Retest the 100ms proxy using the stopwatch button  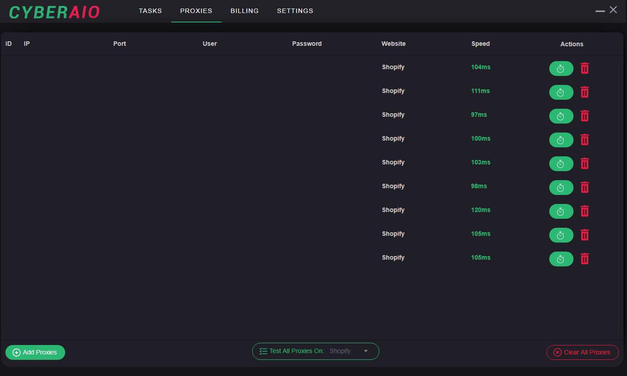(x=561, y=140)
